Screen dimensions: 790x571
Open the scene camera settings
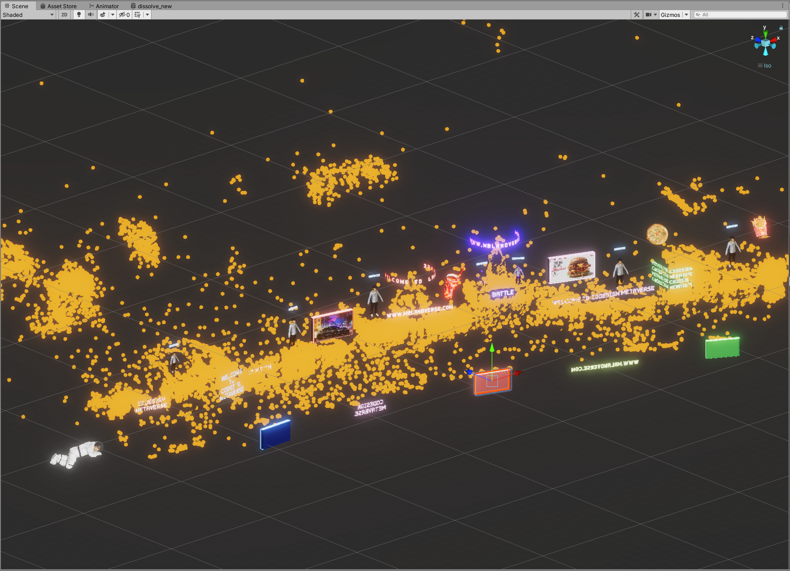[650, 15]
